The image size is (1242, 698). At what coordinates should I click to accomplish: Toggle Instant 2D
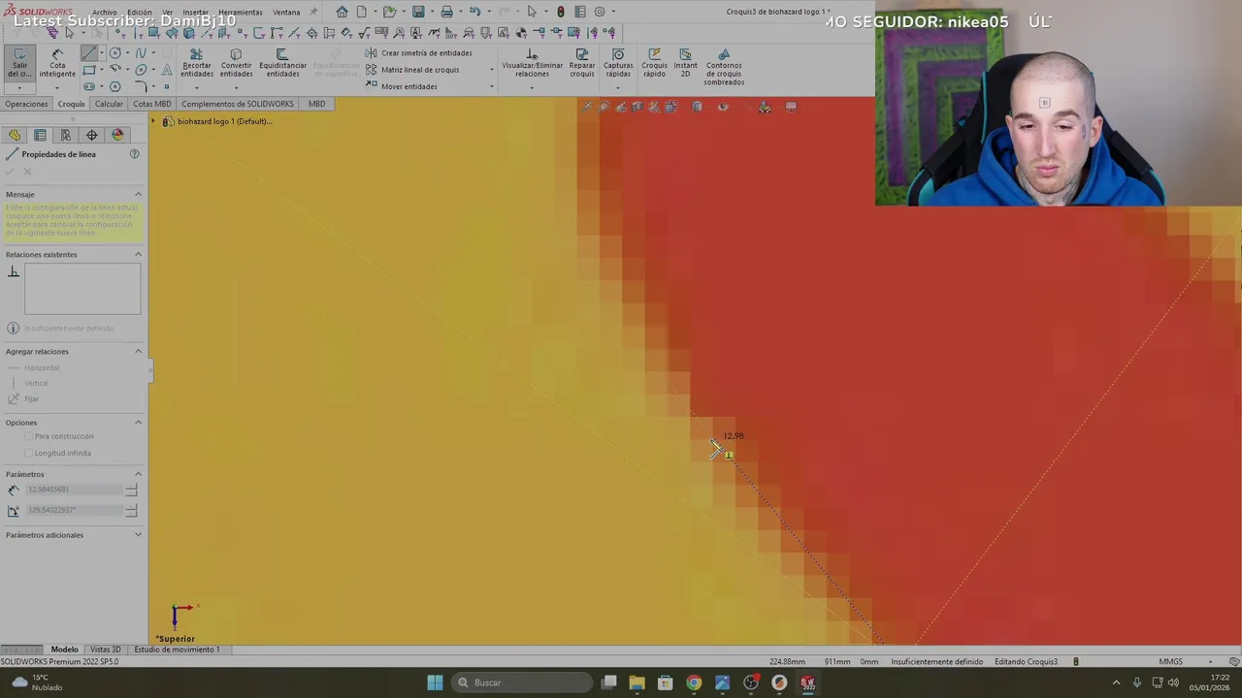coord(685,64)
